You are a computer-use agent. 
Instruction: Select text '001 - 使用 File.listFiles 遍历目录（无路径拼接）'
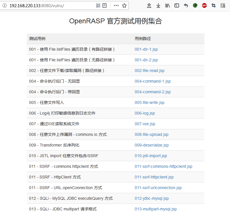click(72, 60)
